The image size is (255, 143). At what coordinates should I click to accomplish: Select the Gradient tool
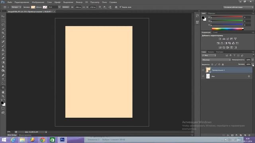click(3, 62)
